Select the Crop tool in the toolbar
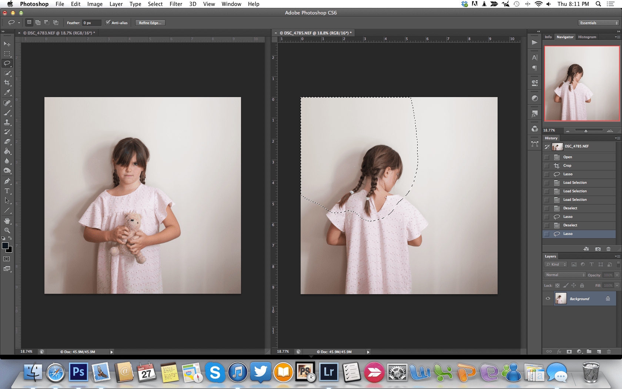 pyautogui.click(x=7, y=83)
